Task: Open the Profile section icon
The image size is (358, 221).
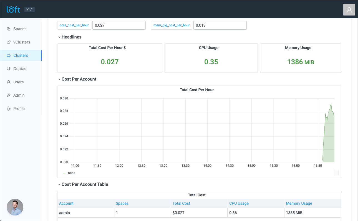Action: [8, 108]
